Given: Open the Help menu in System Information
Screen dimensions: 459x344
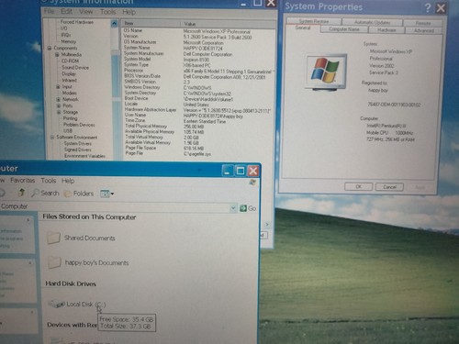Looking at the screenshot, I should 129,12.
